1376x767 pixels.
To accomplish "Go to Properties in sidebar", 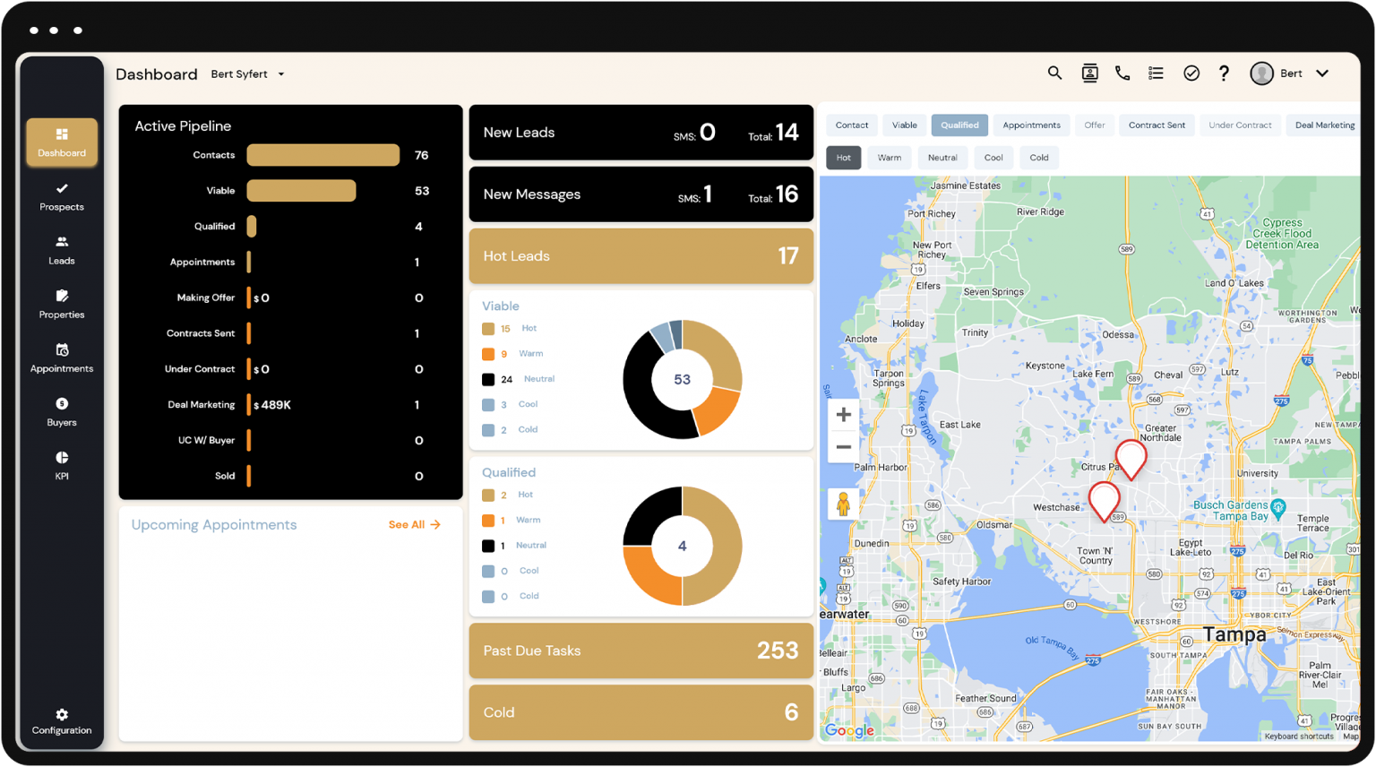I will click(62, 305).
